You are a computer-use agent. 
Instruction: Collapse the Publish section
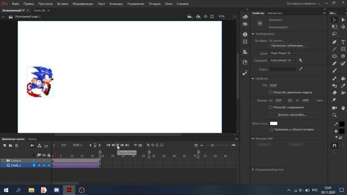click(253, 34)
